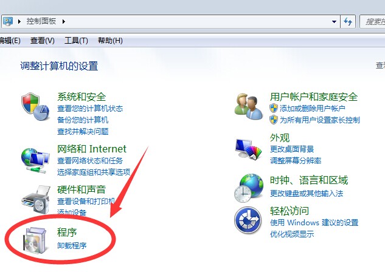Image resolution: width=385 pixels, height=272 pixels.
Task: Open the Clock, Language and Region globe icon
Action: [x=249, y=188]
